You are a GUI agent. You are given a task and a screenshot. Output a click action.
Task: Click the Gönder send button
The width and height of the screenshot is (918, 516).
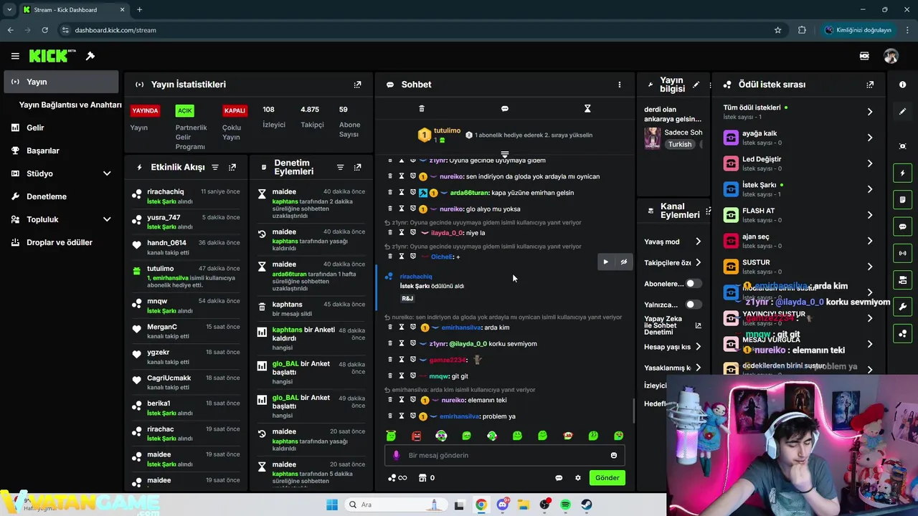(607, 478)
